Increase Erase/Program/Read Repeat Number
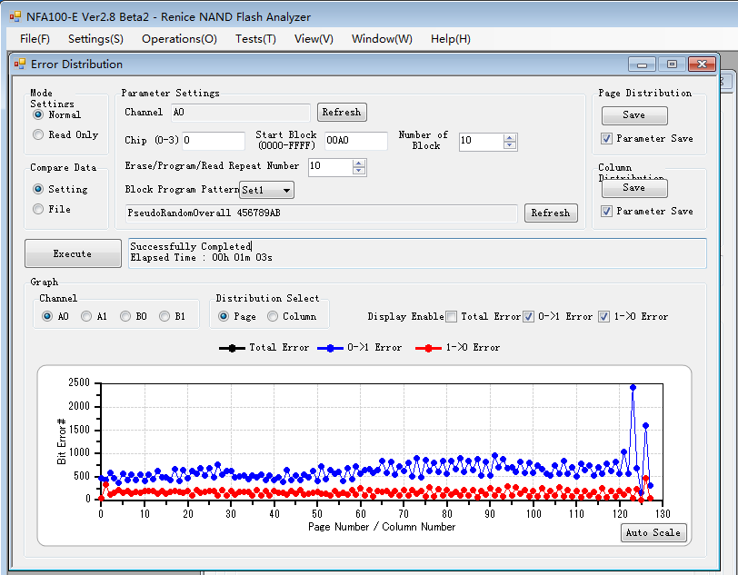Image resolution: width=738 pixels, height=575 pixels. 359,164
